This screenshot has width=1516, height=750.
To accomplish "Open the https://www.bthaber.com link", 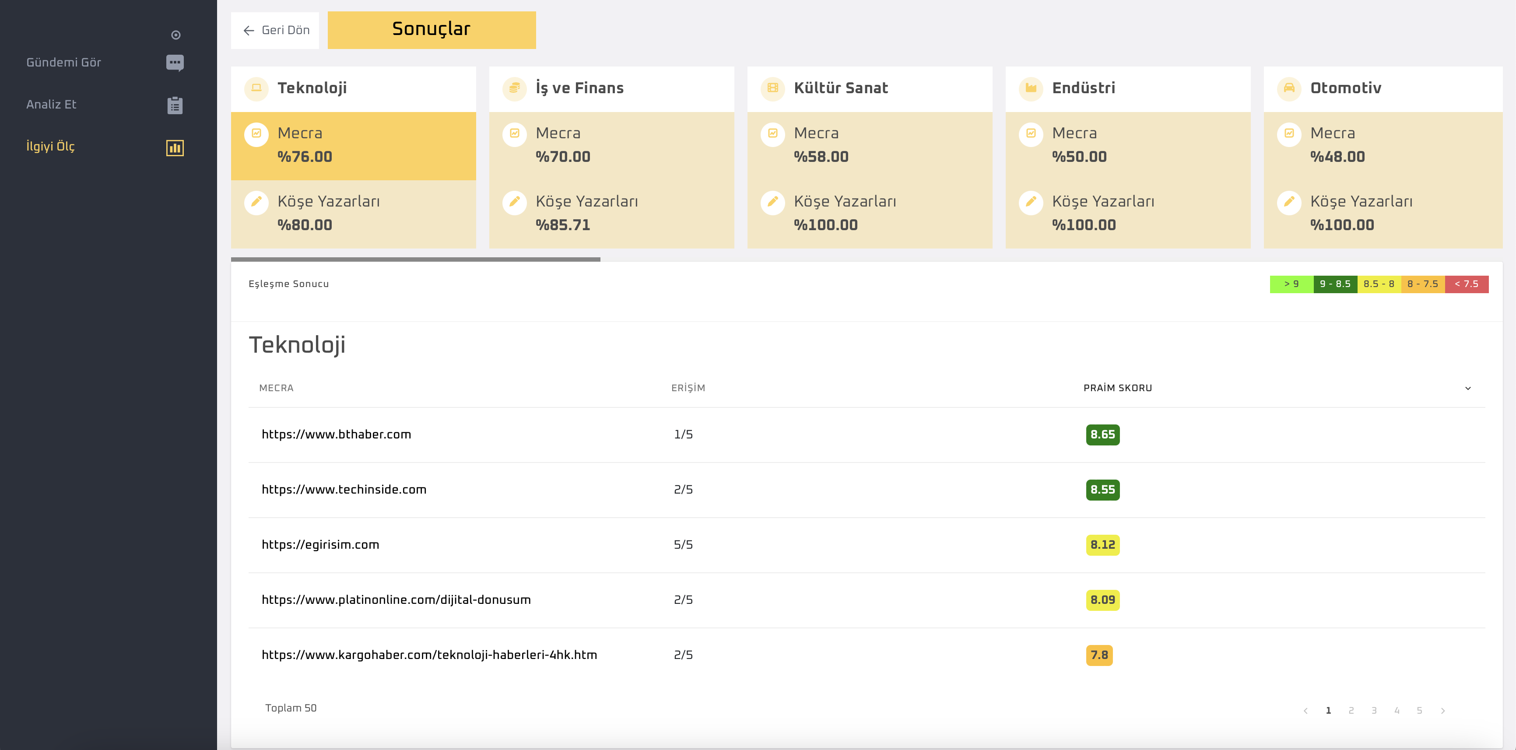I will click(336, 435).
